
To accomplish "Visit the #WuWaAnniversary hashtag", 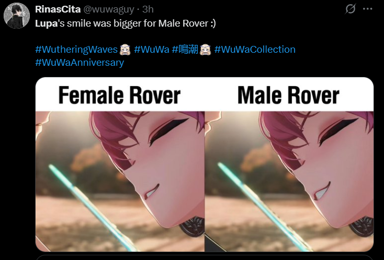I will 80,63.
